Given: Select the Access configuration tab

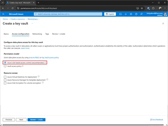Looking at the screenshot, I should 21,34.
